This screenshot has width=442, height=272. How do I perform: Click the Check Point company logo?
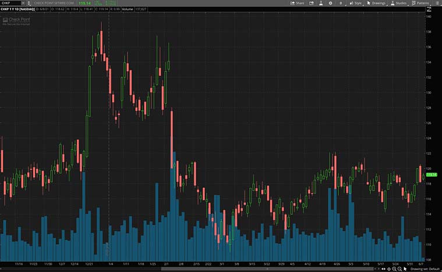point(16,21)
